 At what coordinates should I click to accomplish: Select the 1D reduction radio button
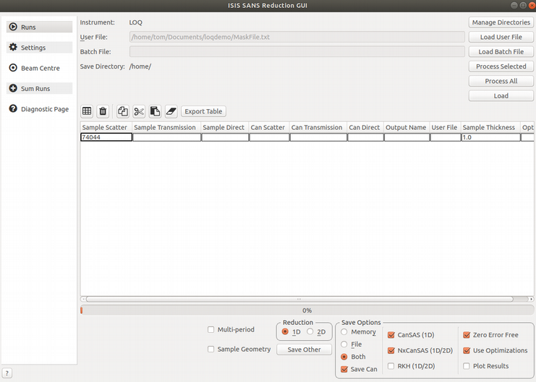[x=285, y=331]
